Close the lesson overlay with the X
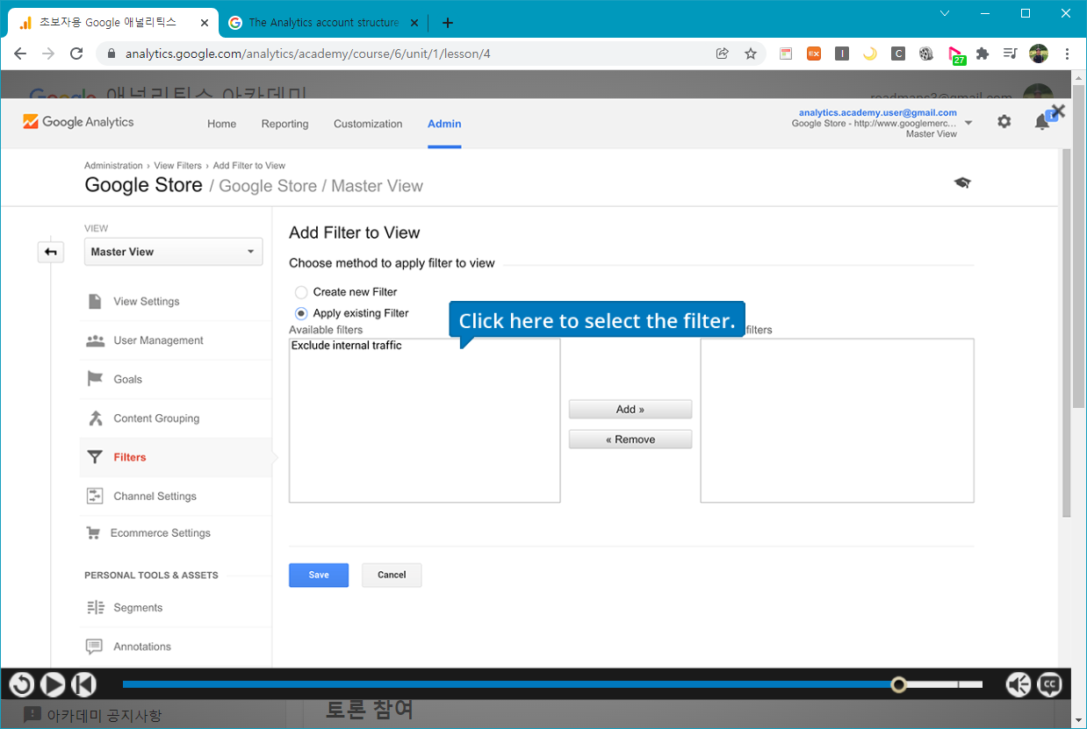The height and width of the screenshot is (729, 1087). 1058,111
